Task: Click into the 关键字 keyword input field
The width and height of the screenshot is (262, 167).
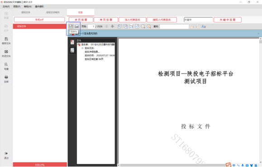Action: 198,20
